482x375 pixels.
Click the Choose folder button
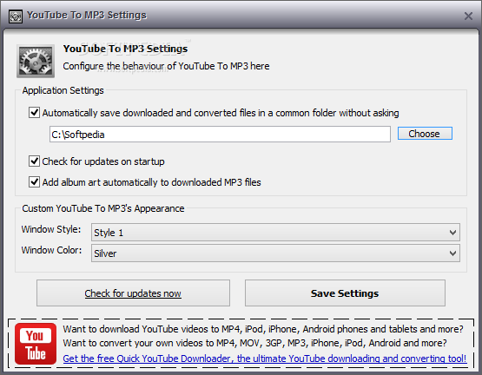coord(425,134)
